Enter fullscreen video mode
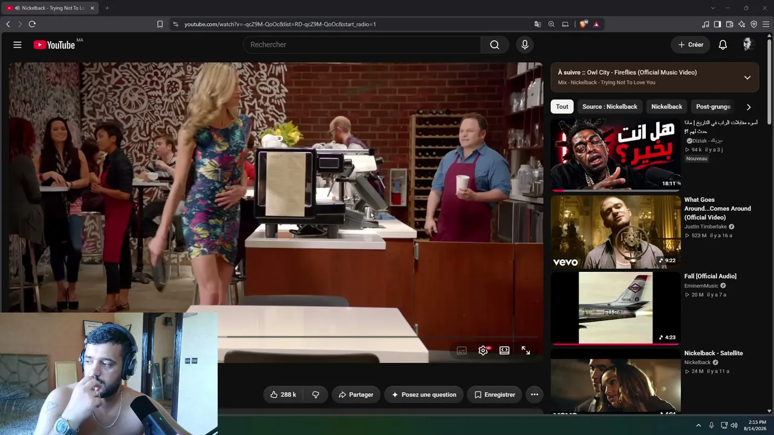This screenshot has height=435, width=774. click(x=526, y=350)
